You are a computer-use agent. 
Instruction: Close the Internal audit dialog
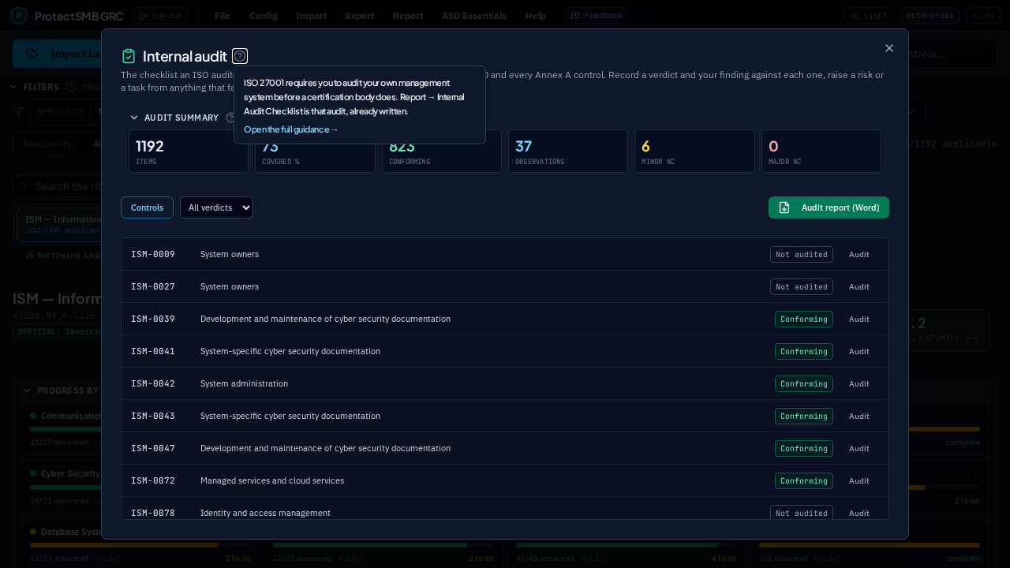click(x=889, y=48)
